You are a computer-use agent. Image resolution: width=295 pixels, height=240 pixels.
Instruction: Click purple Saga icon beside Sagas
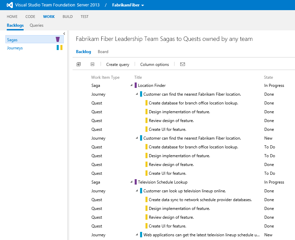click(58, 40)
